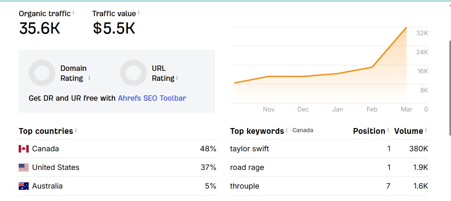This screenshot has height=201, width=451.
Task: Click the Canada label next to Top keywords
Action: click(x=303, y=130)
